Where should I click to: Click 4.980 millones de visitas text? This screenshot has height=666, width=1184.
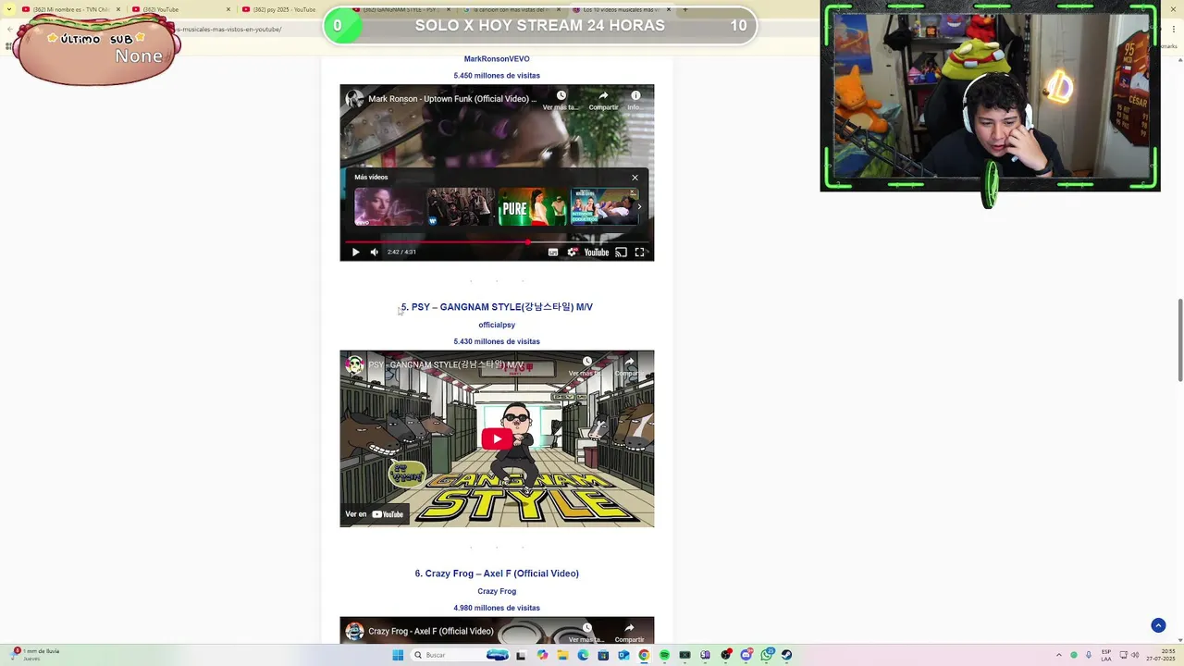[497, 608]
